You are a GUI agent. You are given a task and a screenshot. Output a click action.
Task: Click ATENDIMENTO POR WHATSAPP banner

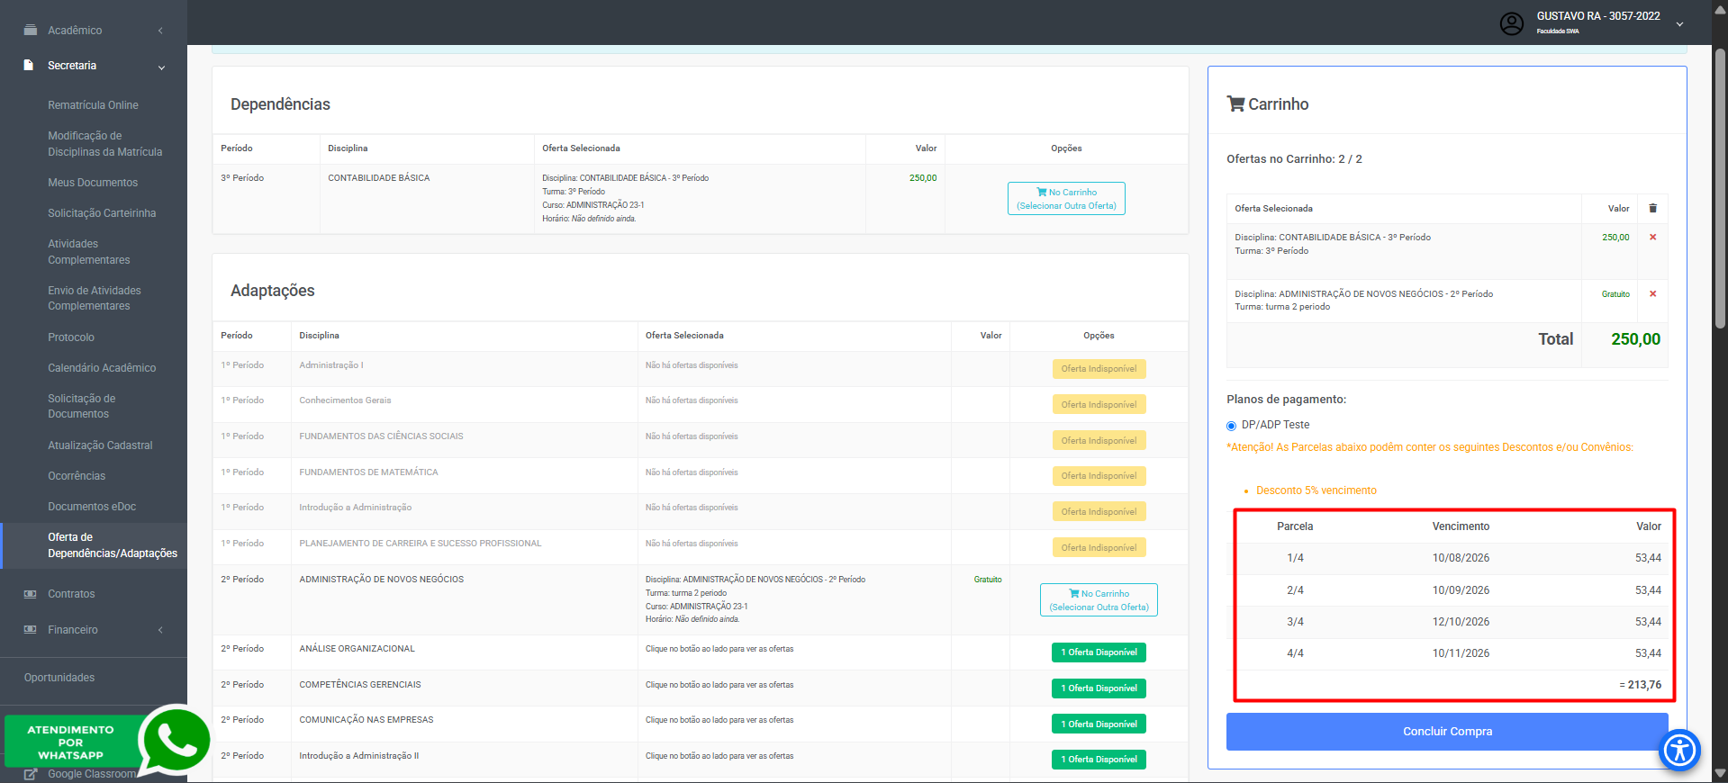pos(71,742)
